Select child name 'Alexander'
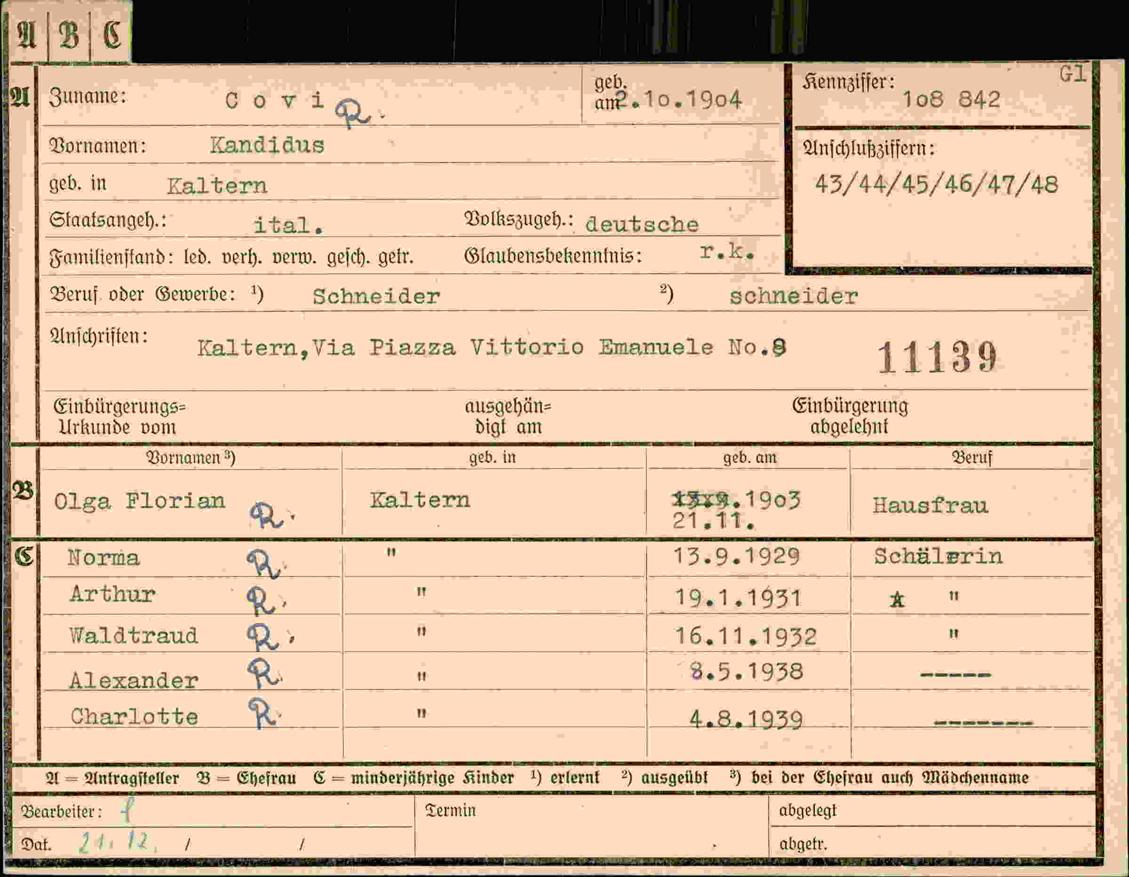 134,680
